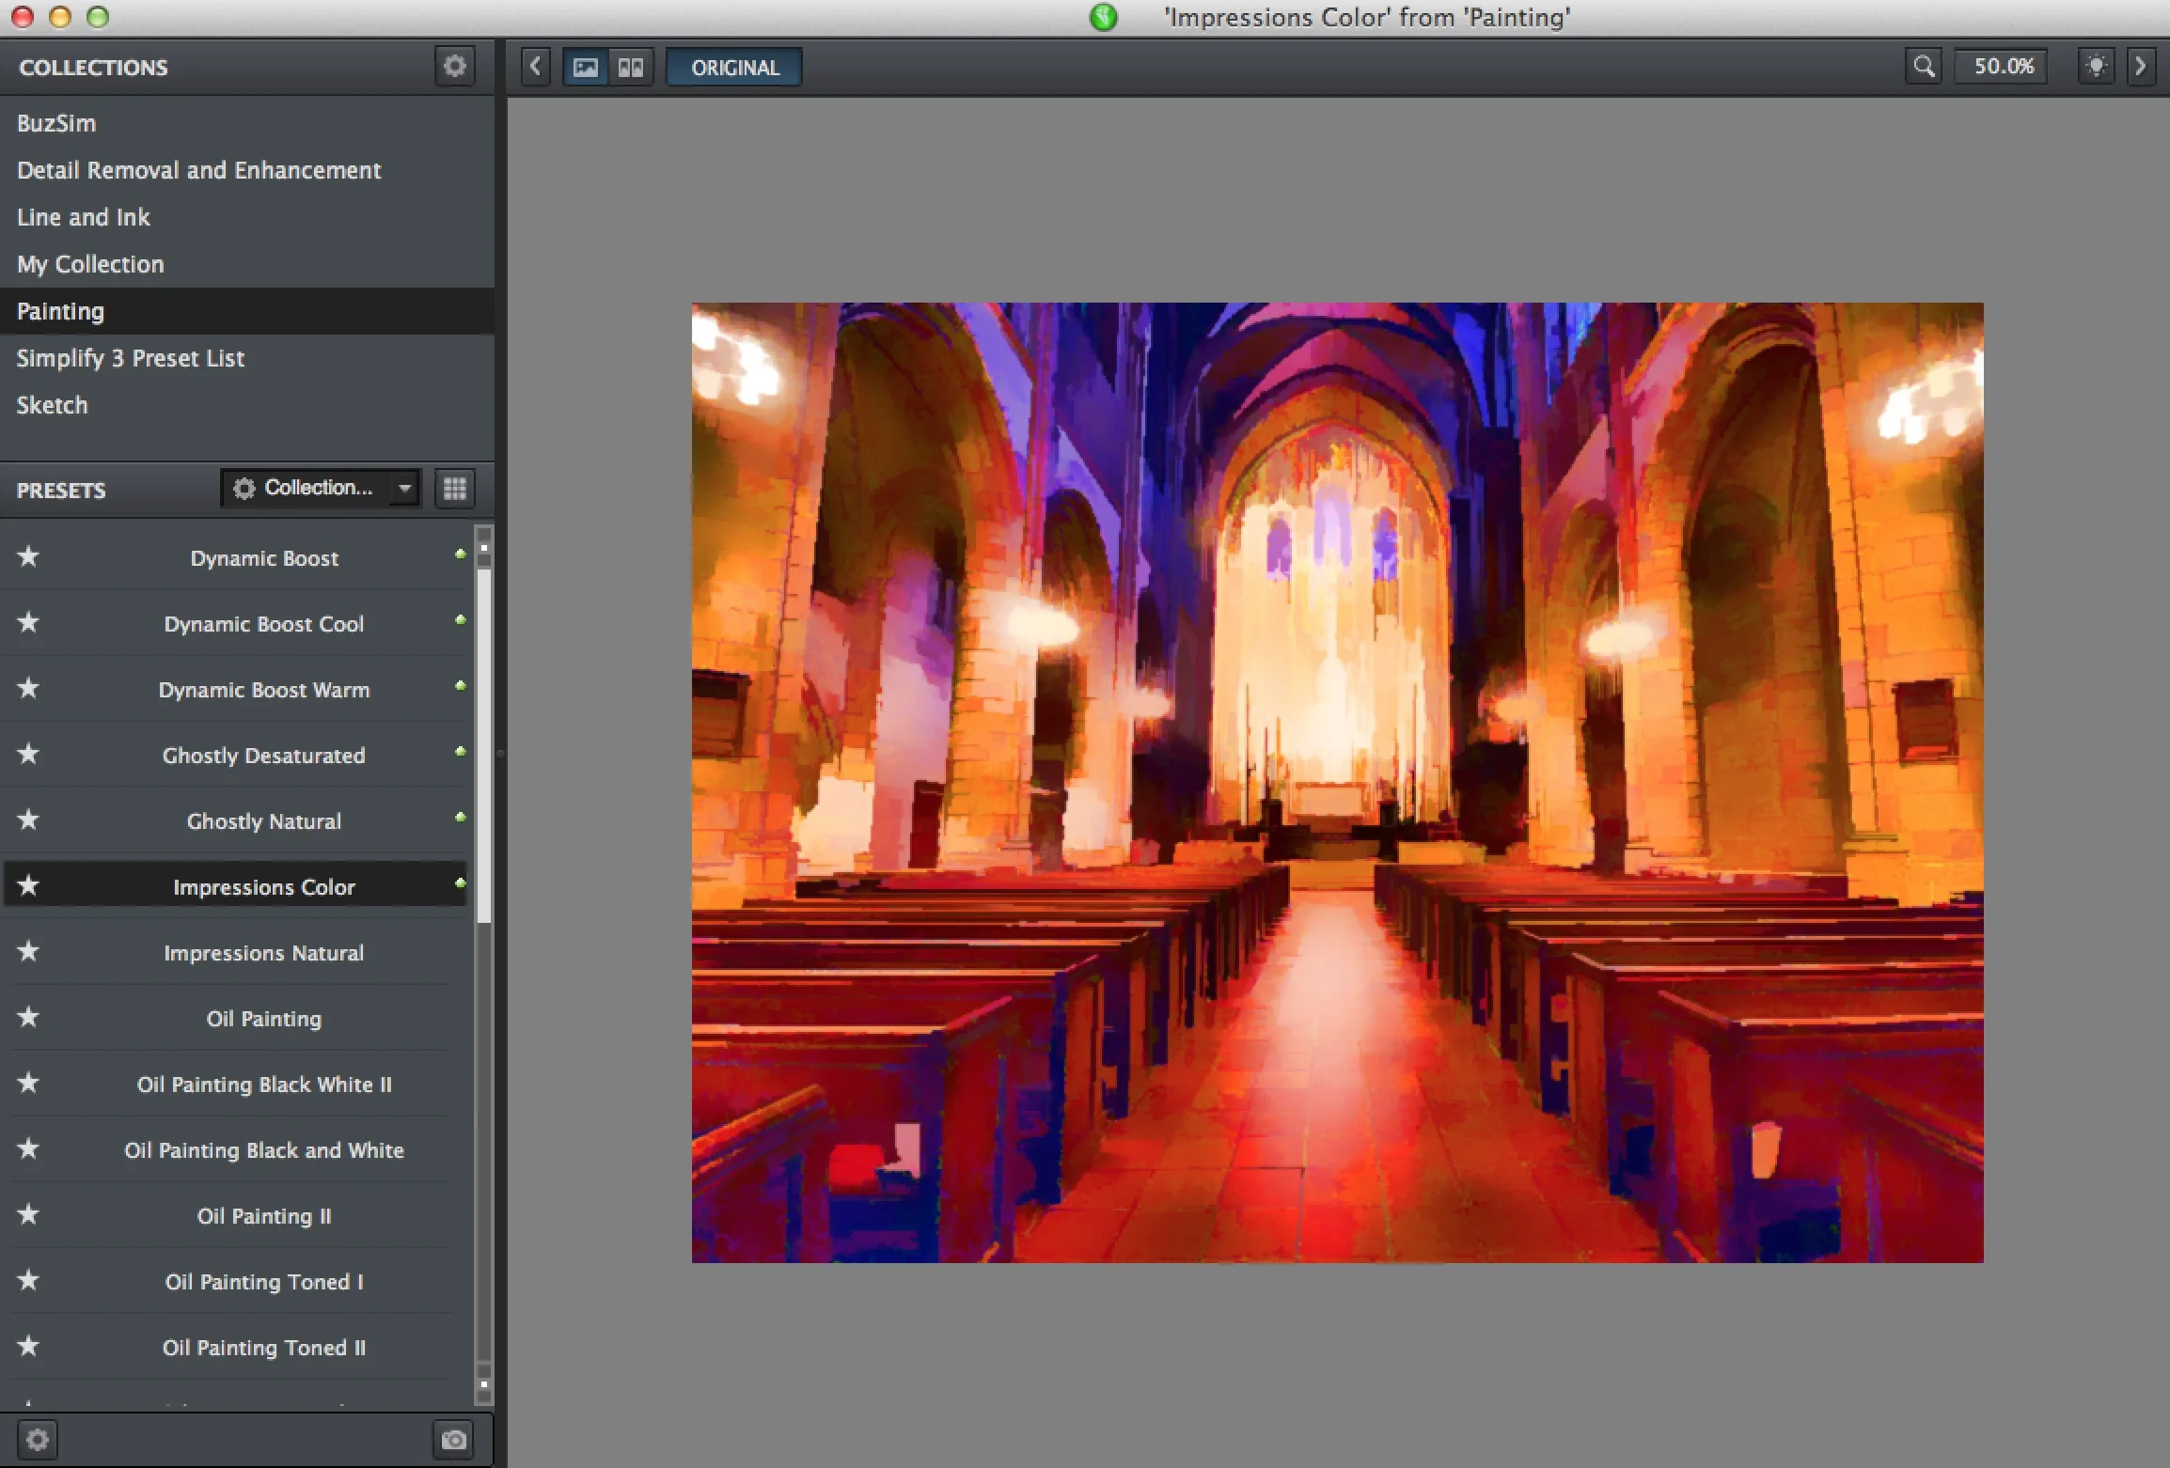The image size is (2170, 1468).
Task: Favorite the Dynamic Boost Cool preset star
Action: point(28,622)
